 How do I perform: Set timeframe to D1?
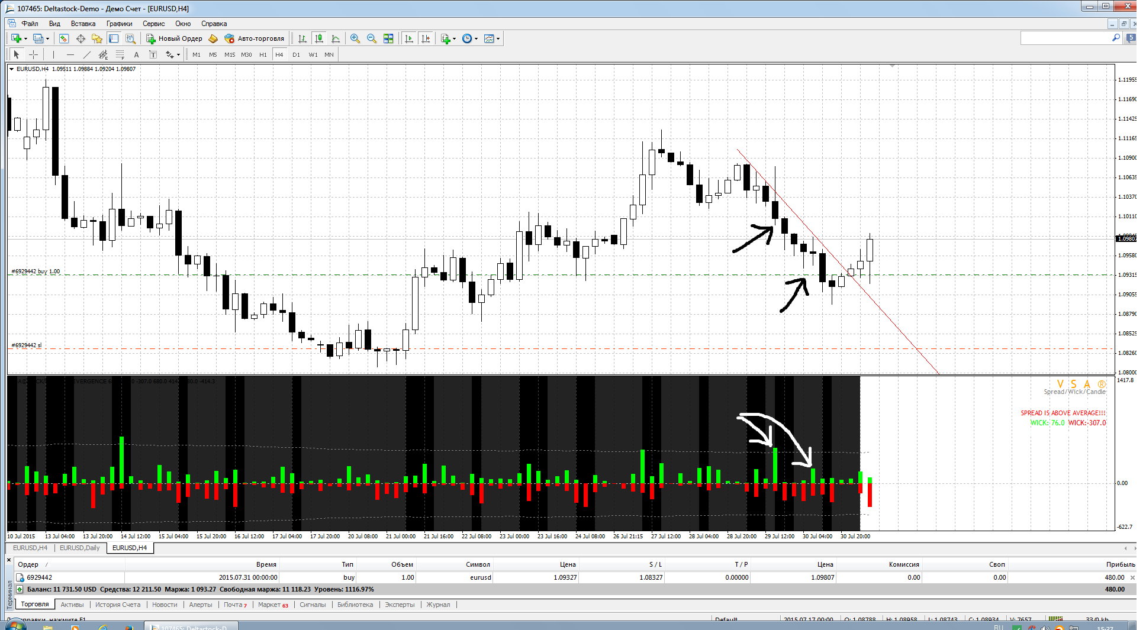(x=296, y=54)
